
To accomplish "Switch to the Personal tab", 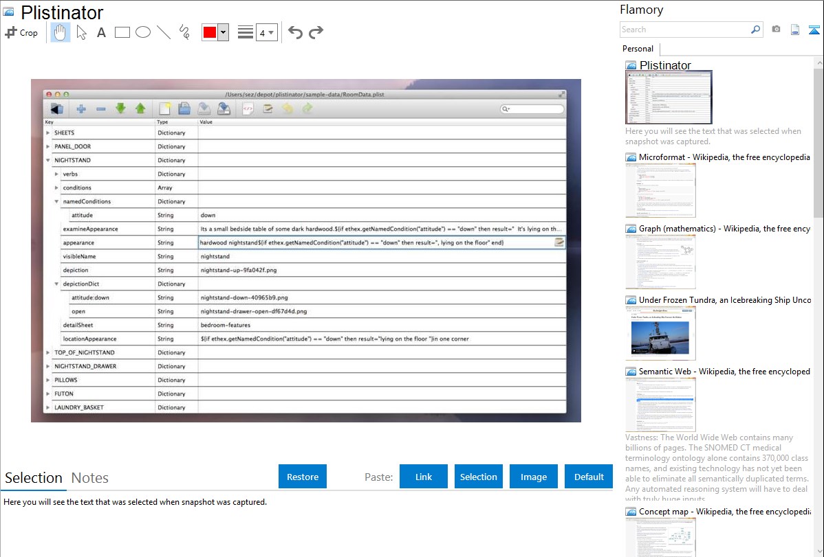I will click(x=638, y=49).
